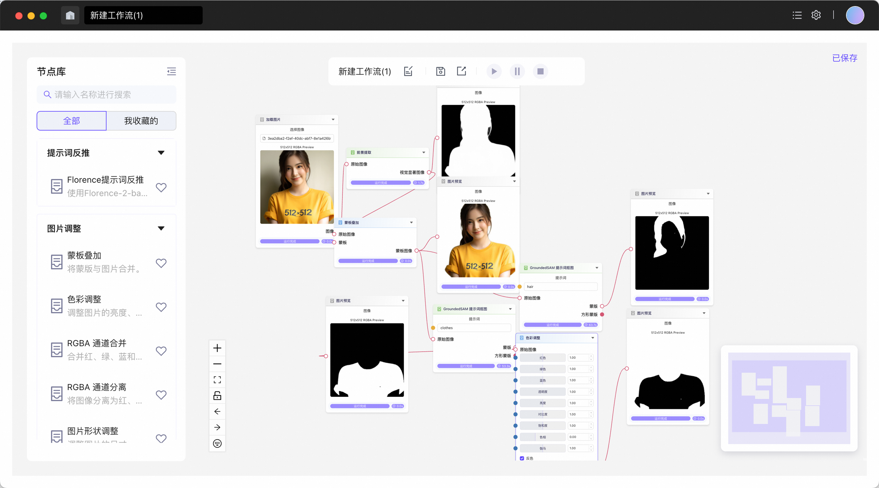Open settings gear in title bar
Image resolution: width=879 pixels, height=488 pixels.
pos(816,15)
